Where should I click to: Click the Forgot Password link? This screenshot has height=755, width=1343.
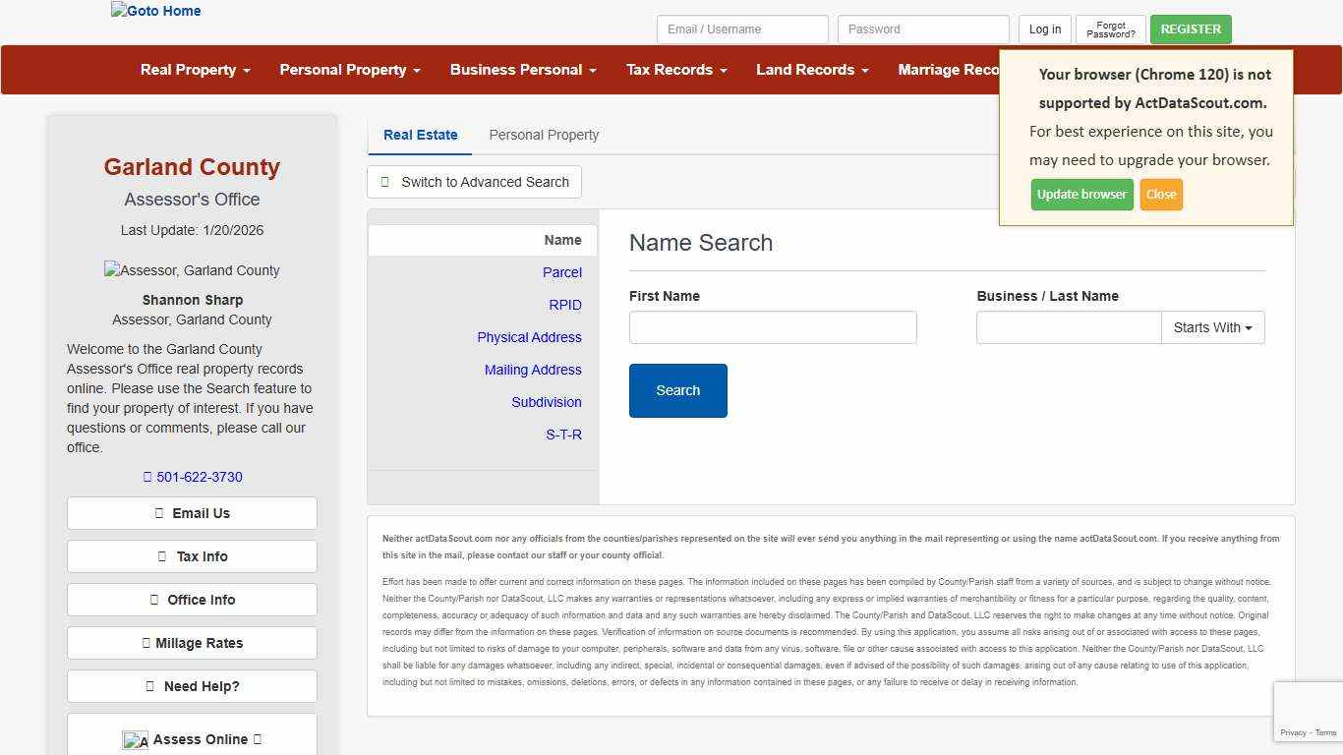(x=1110, y=29)
